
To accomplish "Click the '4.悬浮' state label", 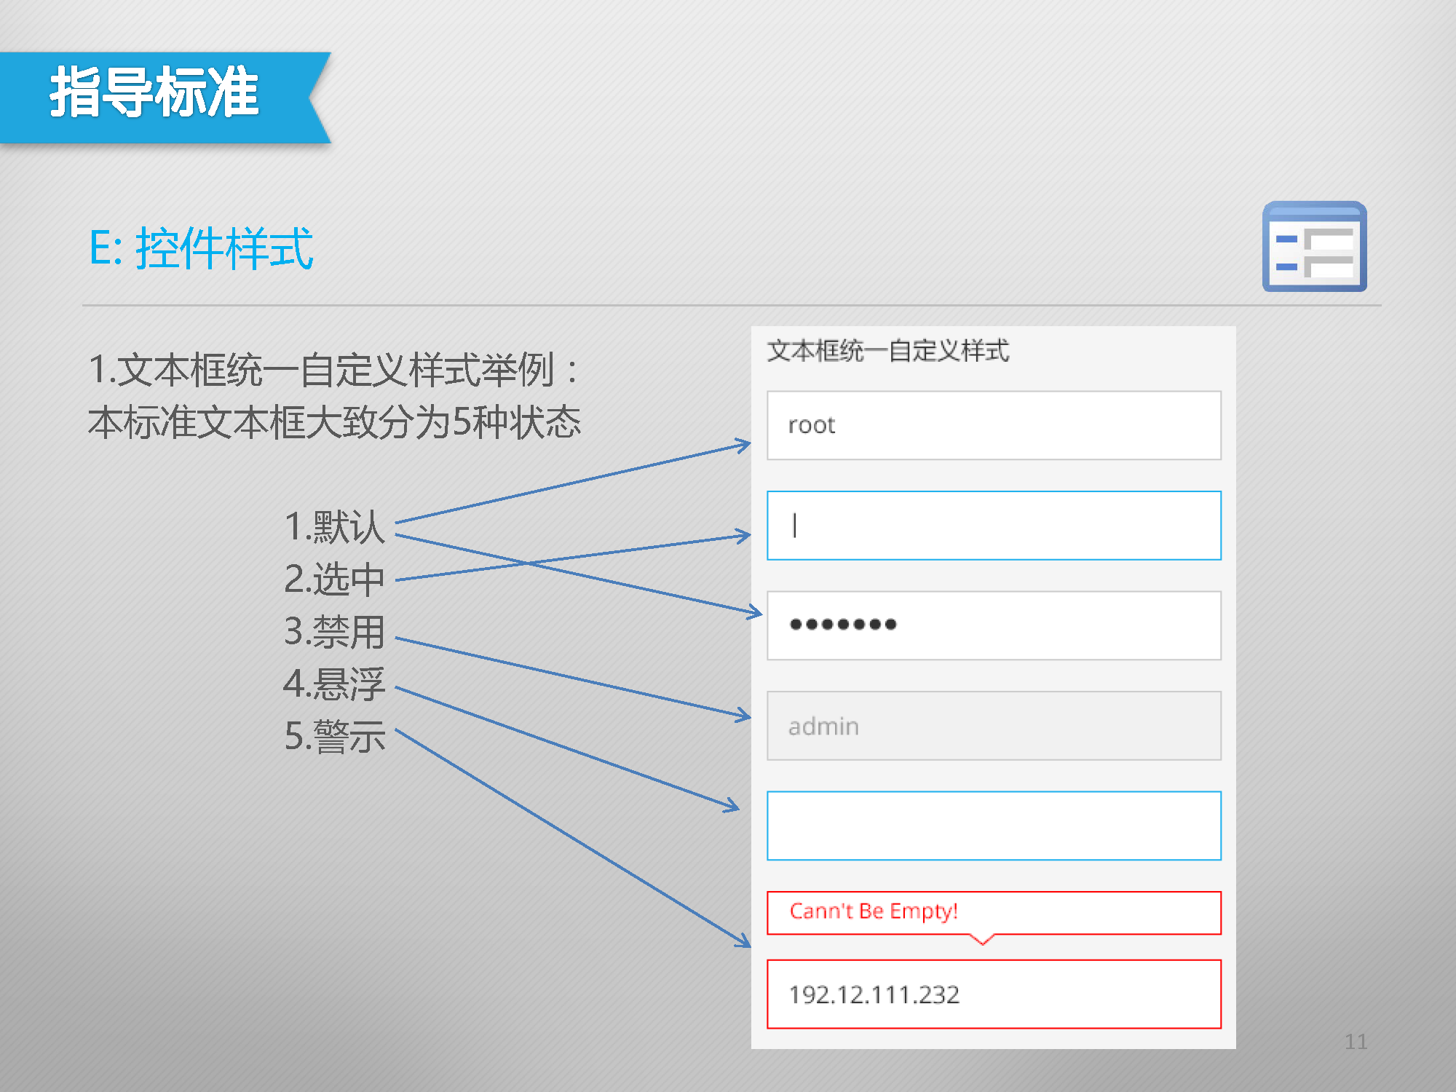I will pyautogui.click(x=334, y=684).
